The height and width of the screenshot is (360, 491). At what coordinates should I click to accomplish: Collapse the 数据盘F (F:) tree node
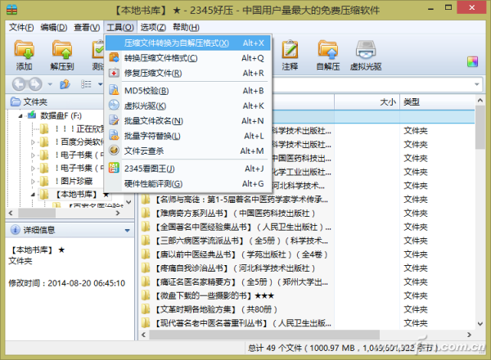click(x=20, y=116)
